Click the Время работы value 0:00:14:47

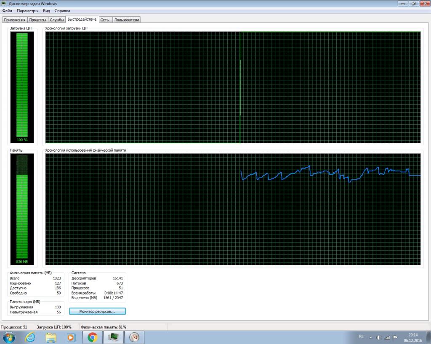(x=114, y=293)
